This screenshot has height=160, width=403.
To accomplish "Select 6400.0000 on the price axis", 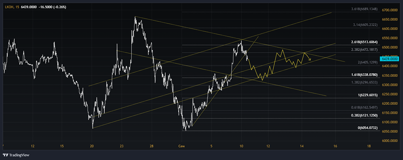I will tap(390, 66).
